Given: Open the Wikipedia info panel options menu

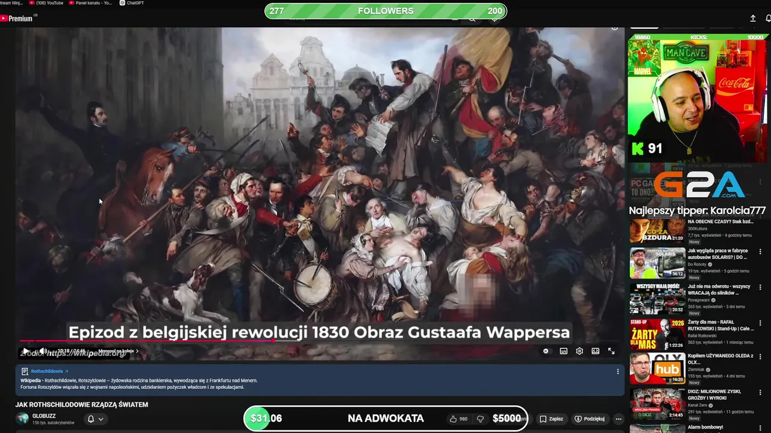Looking at the screenshot, I should click(617, 372).
